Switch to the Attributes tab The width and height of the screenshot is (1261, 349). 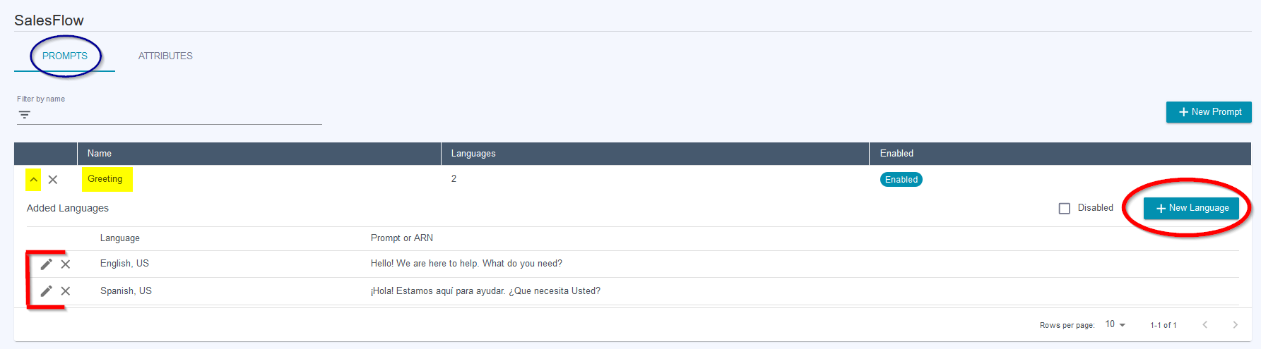165,56
